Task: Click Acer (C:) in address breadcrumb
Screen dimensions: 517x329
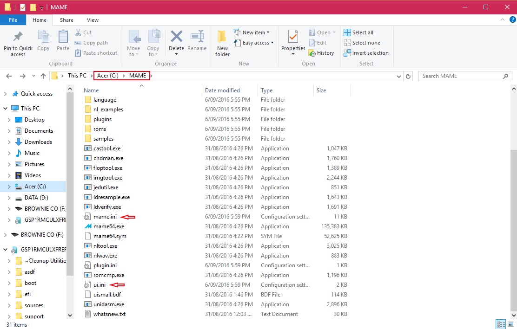Action: [x=107, y=75]
